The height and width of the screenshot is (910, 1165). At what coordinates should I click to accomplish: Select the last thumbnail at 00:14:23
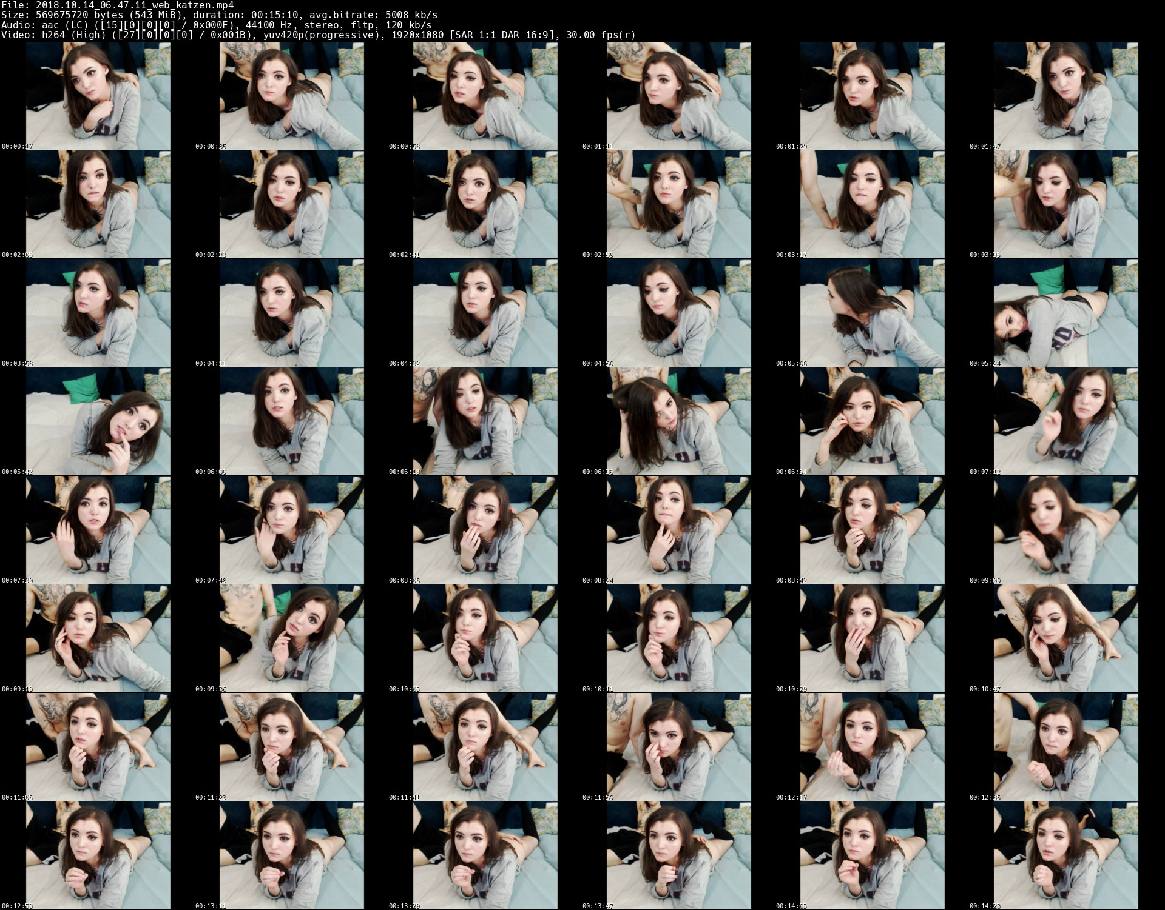[x=1065, y=855]
